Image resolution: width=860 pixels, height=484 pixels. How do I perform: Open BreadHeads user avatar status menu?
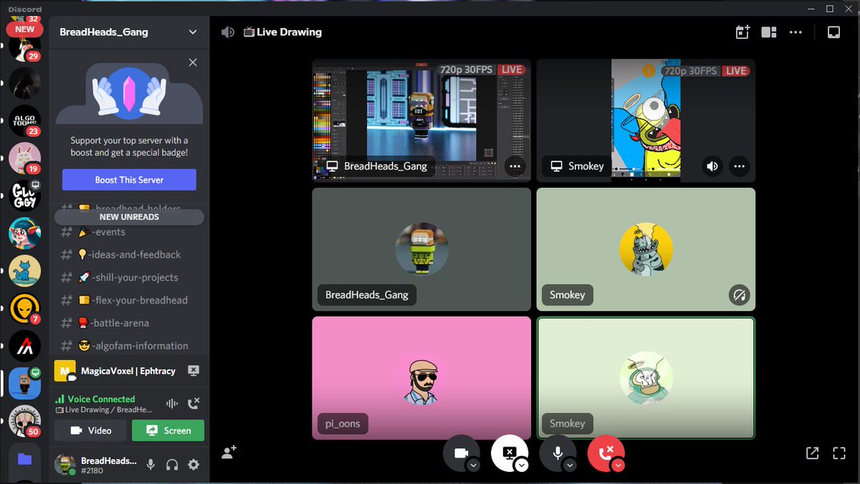point(65,465)
